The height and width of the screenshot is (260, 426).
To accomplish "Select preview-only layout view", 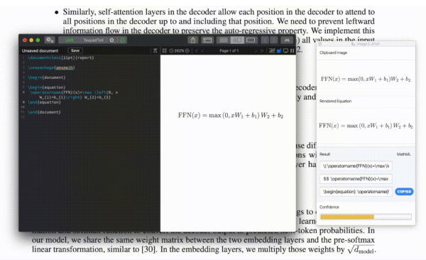I will (x=251, y=40).
